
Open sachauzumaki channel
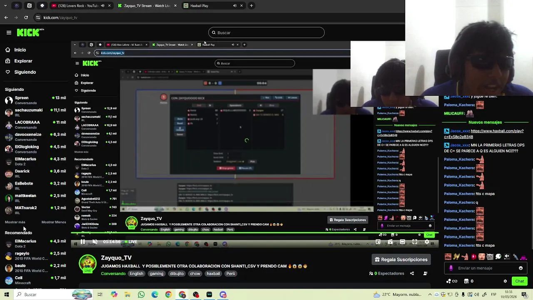coord(35,112)
